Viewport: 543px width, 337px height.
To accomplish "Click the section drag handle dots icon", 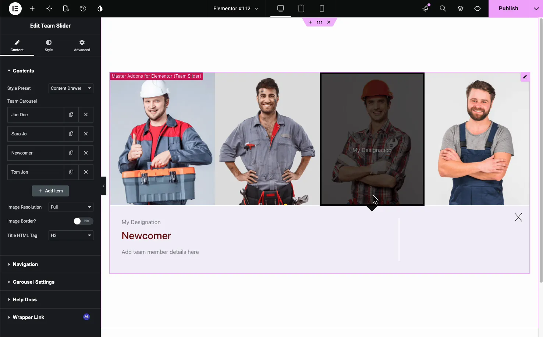I will point(319,22).
